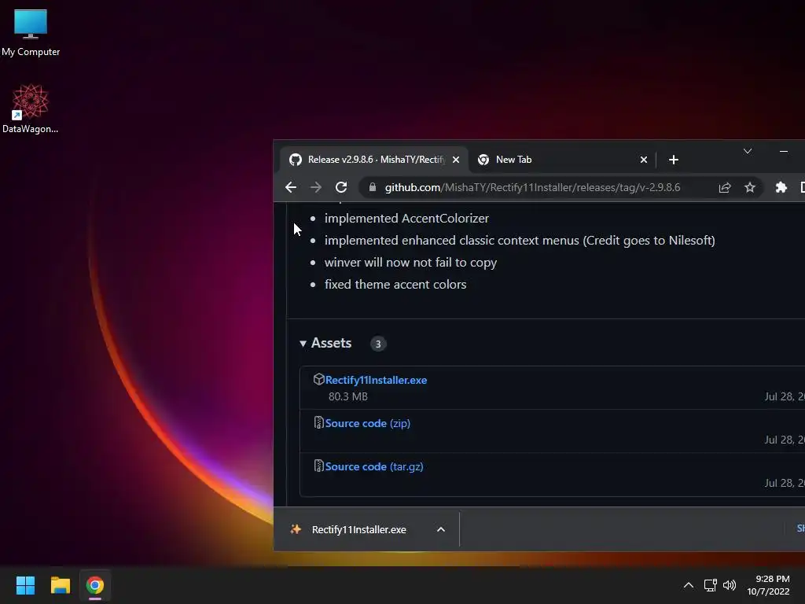
Task: Open File Explorer from the taskbar
Action: tap(60, 585)
